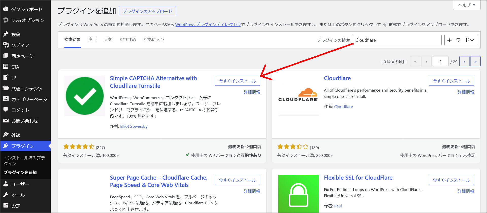Switch to the 人気 tab
The height and width of the screenshot is (213, 487).
[108, 40]
